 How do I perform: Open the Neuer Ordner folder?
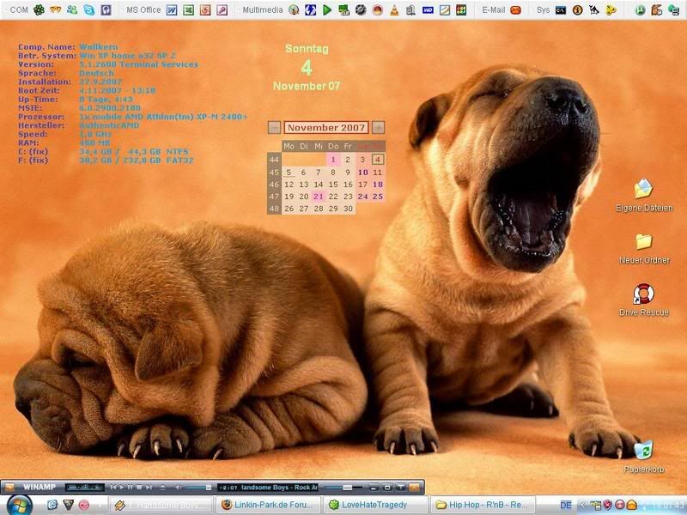tap(643, 242)
